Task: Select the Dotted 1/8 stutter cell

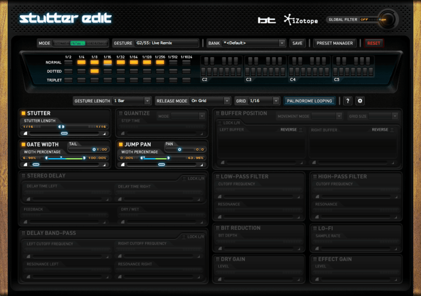Action: pyautogui.click(x=94, y=71)
